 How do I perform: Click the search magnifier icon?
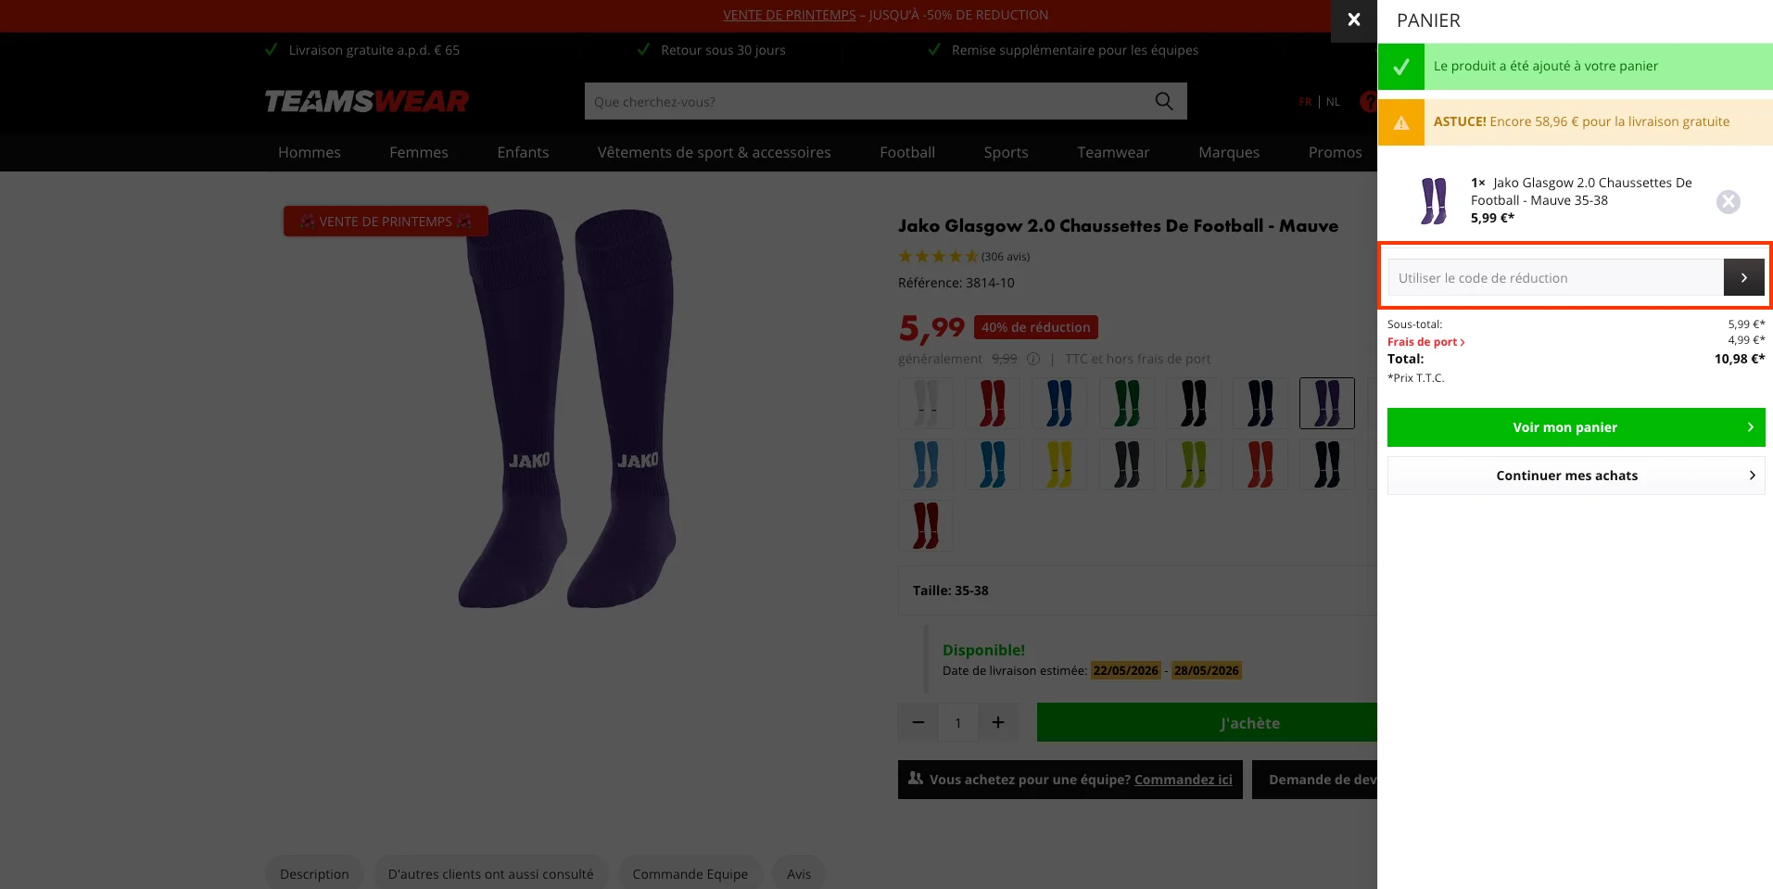(1164, 101)
